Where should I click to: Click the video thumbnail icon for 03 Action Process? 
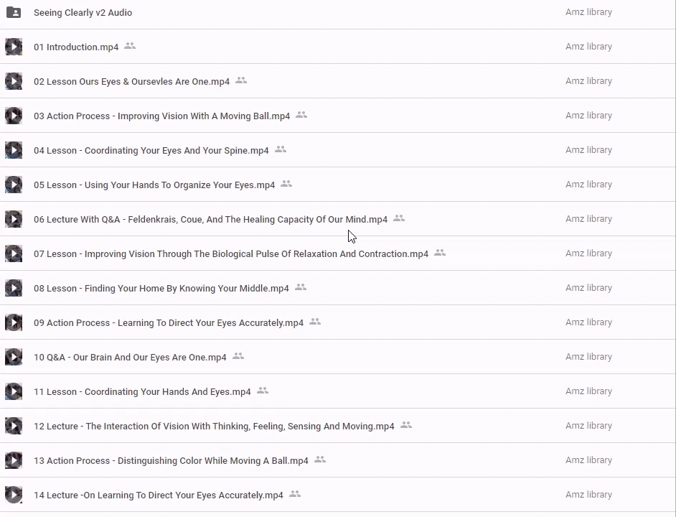pyautogui.click(x=14, y=116)
